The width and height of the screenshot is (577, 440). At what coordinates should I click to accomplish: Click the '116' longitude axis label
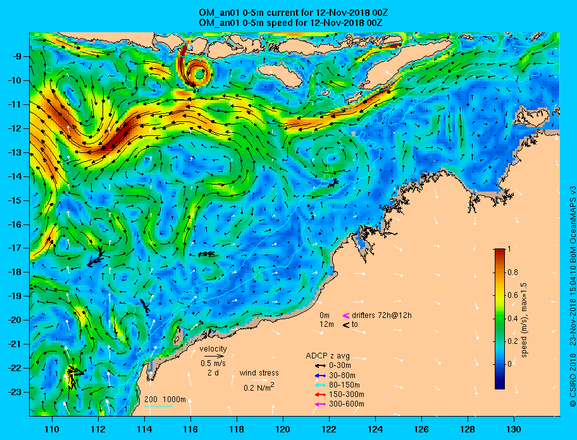click(190, 429)
